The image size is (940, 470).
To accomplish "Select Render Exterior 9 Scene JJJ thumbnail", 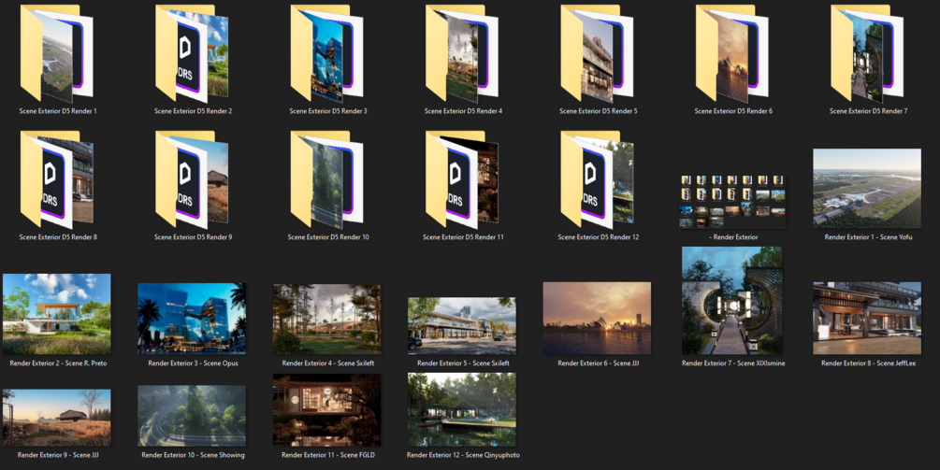I will 57,418.
